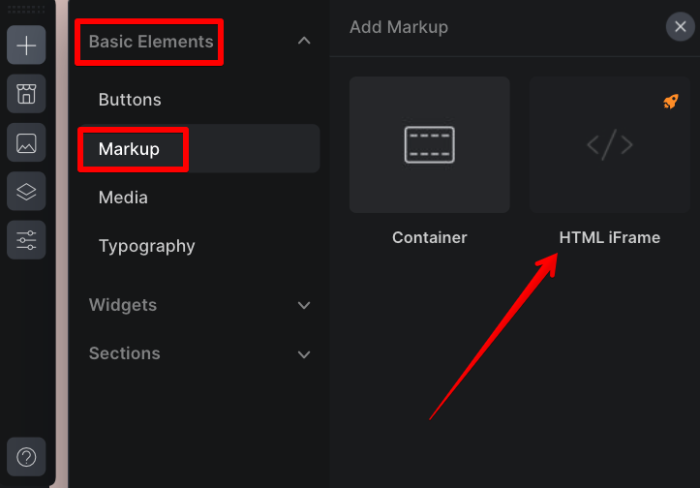This screenshot has width=700, height=488.
Task: Close the Add Markup panel
Action: 681,27
